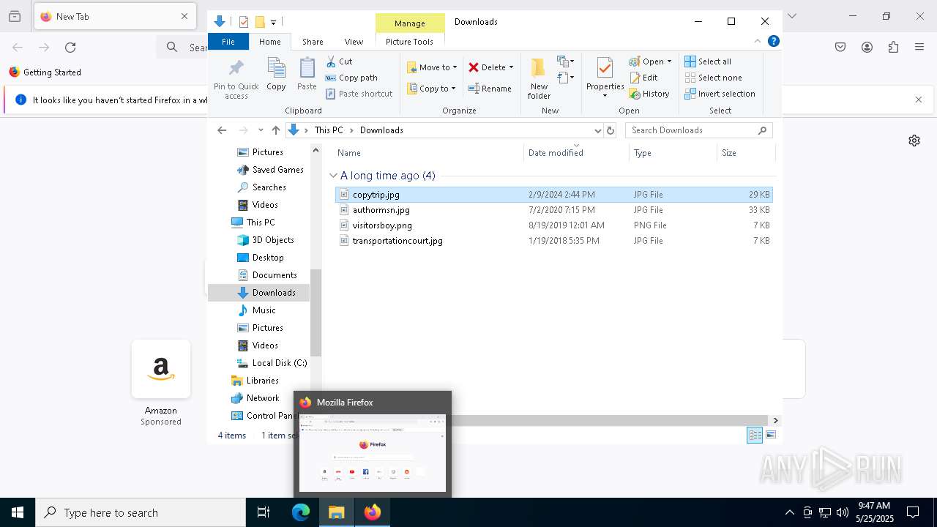Switch to Details view layout icon

click(x=755, y=435)
